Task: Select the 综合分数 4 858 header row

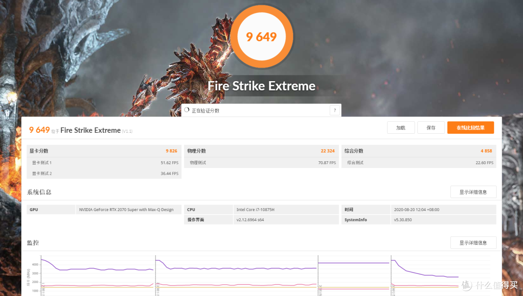Action: click(418, 151)
